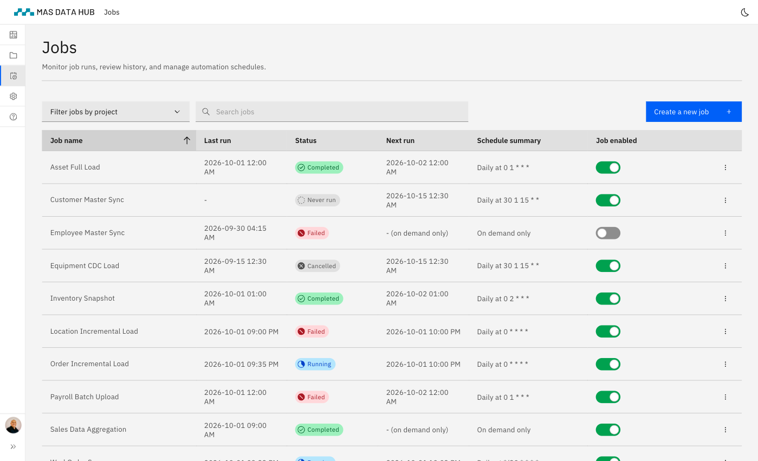The height and width of the screenshot is (461, 758).
Task: Open the Asset Full Load job
Action: pos(75,167)
